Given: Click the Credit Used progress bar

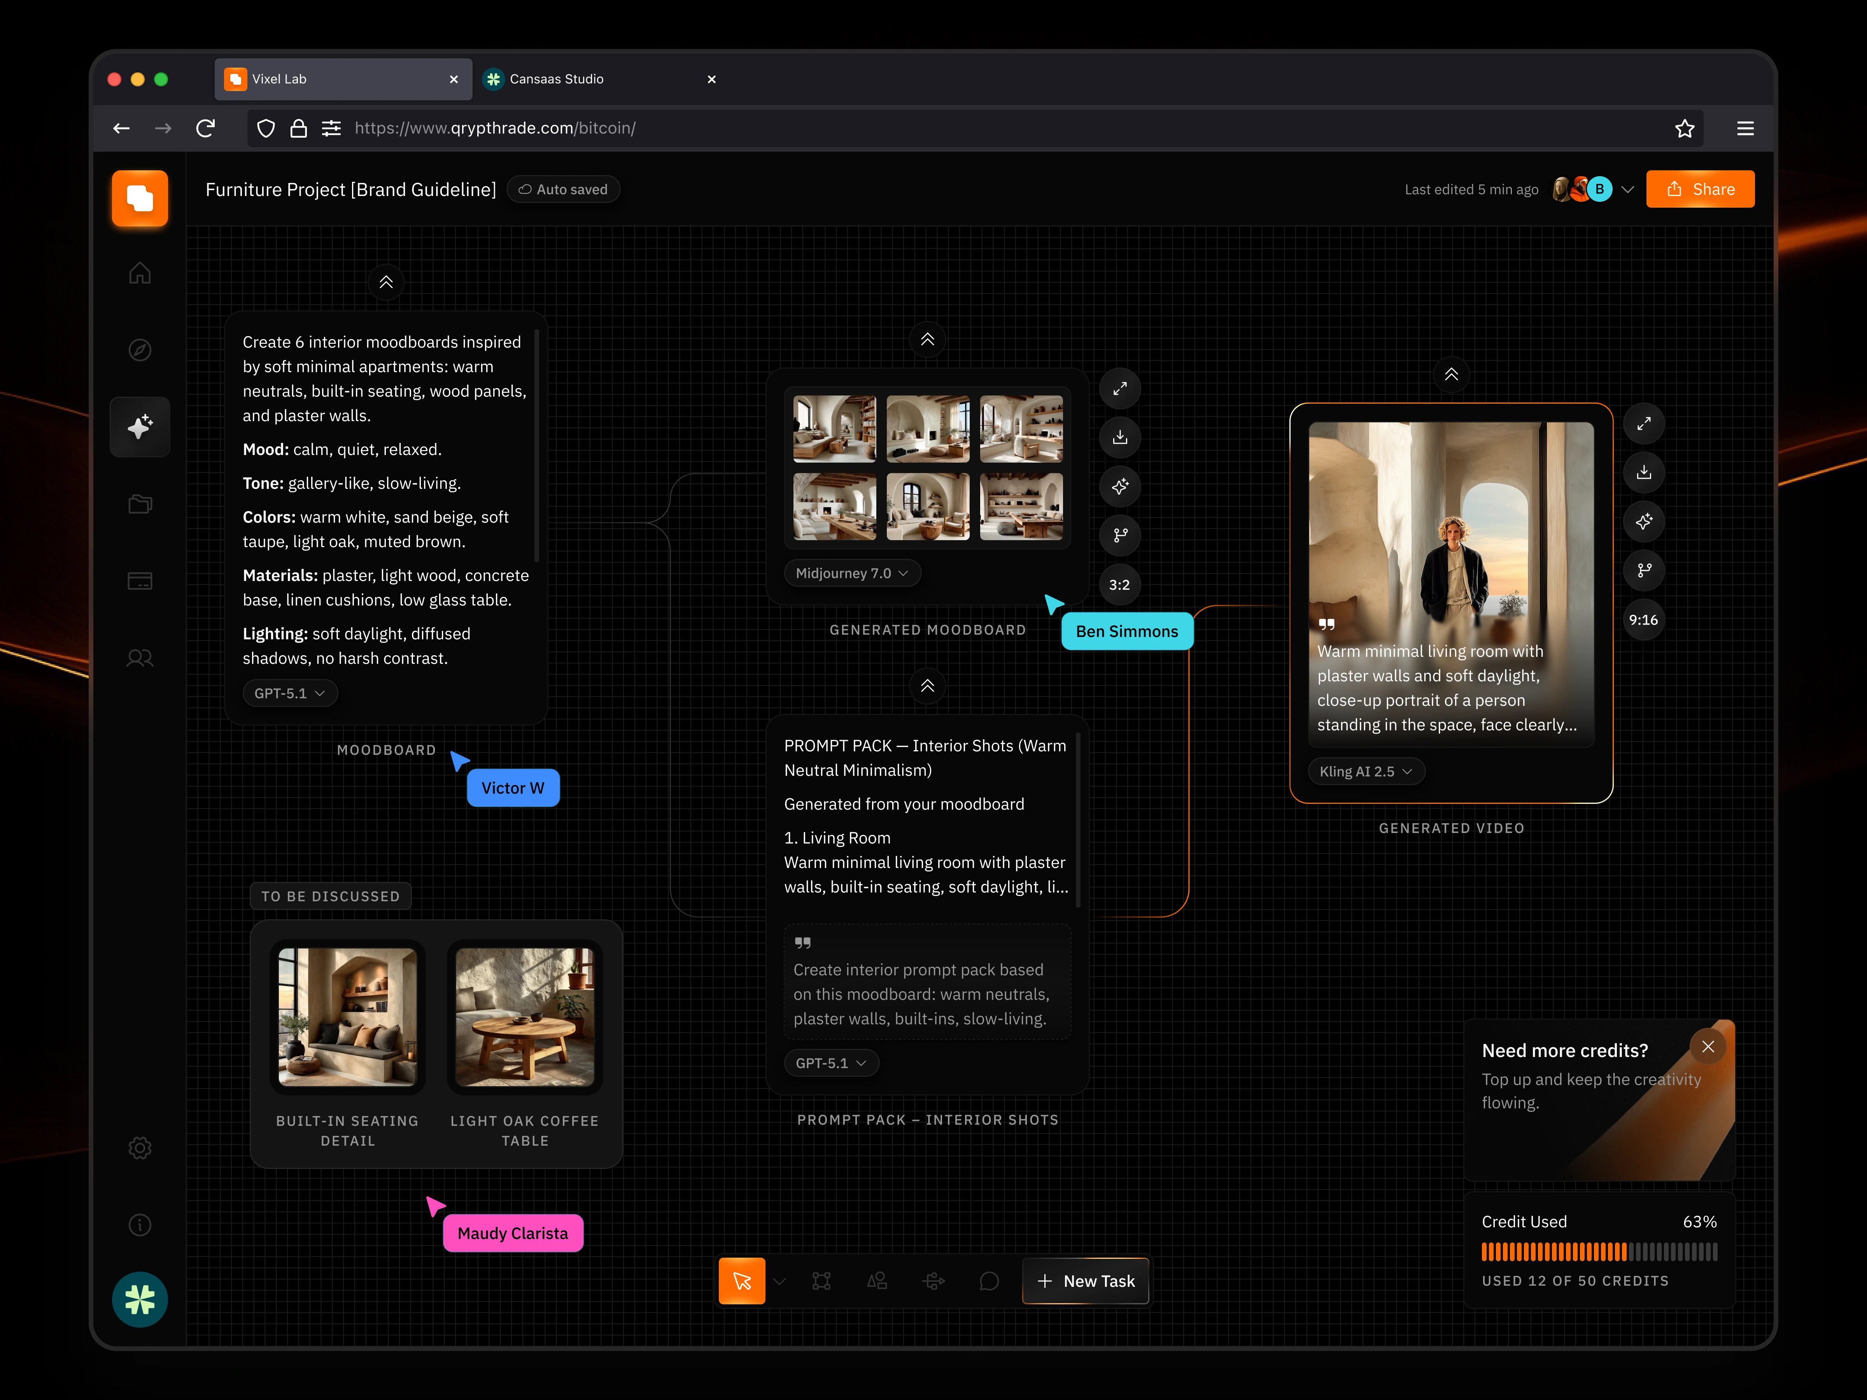Looking at the screenshot, I should point(1599,1251).
